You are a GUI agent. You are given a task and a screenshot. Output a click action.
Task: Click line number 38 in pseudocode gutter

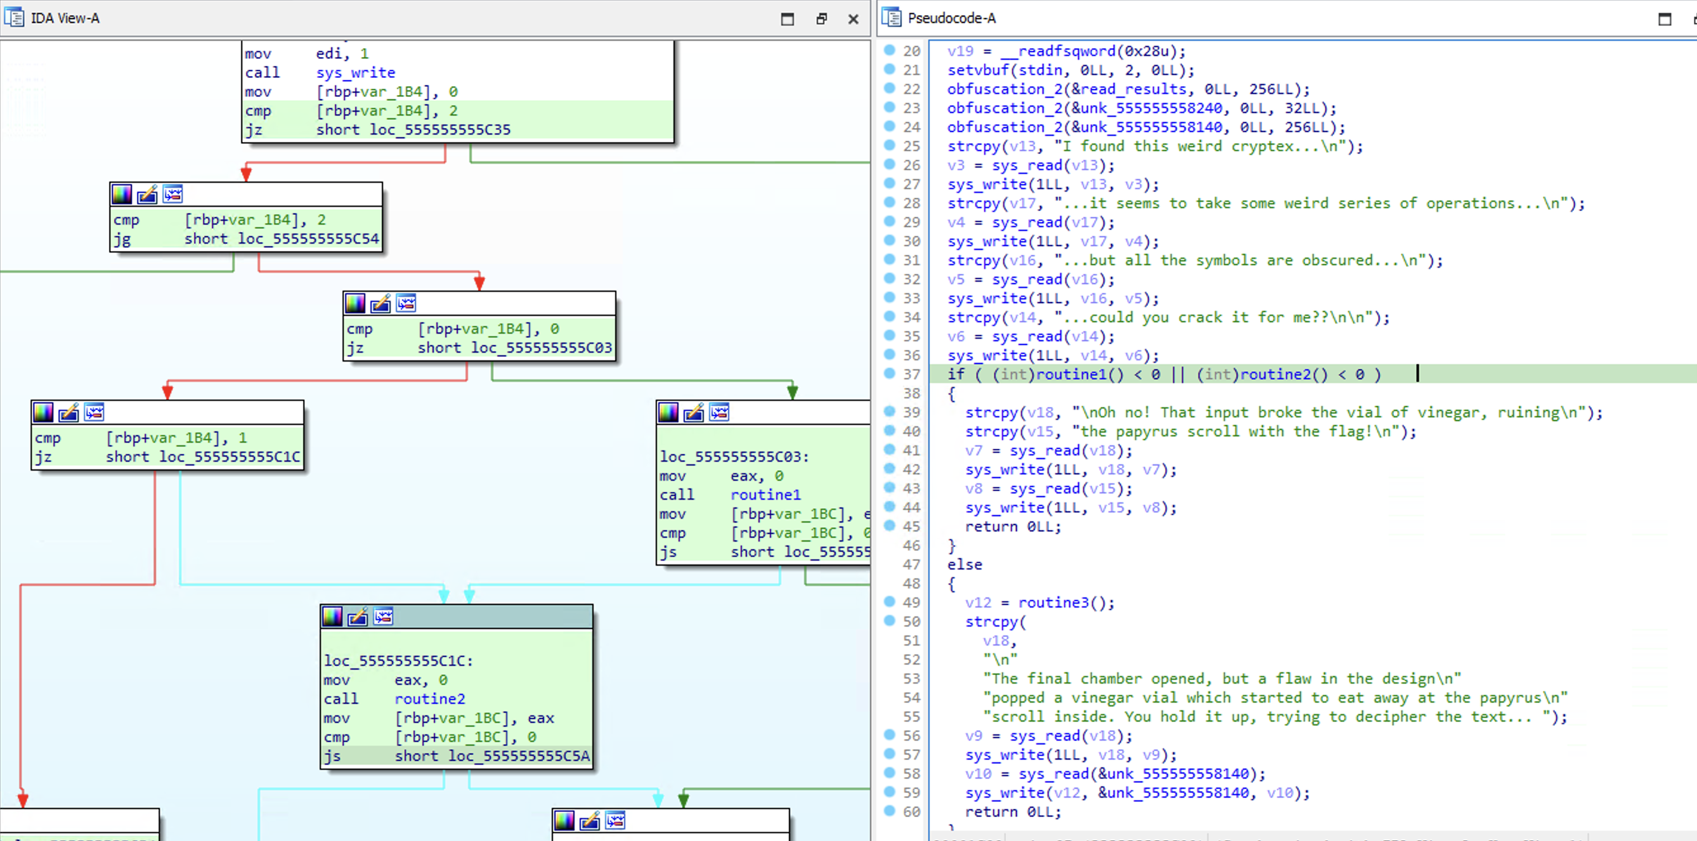[911, 393]
